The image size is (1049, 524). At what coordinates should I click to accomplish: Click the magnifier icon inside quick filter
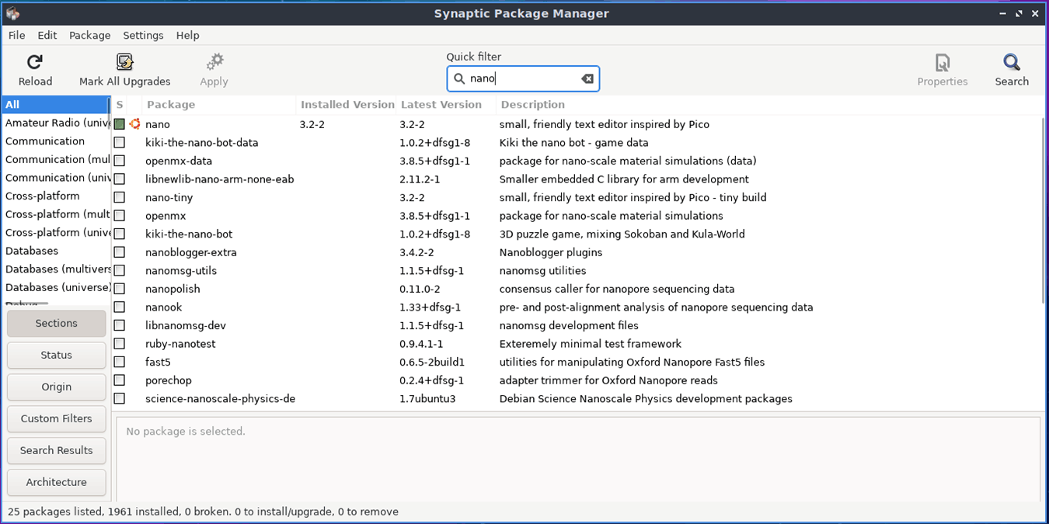[x=460, y=78]
